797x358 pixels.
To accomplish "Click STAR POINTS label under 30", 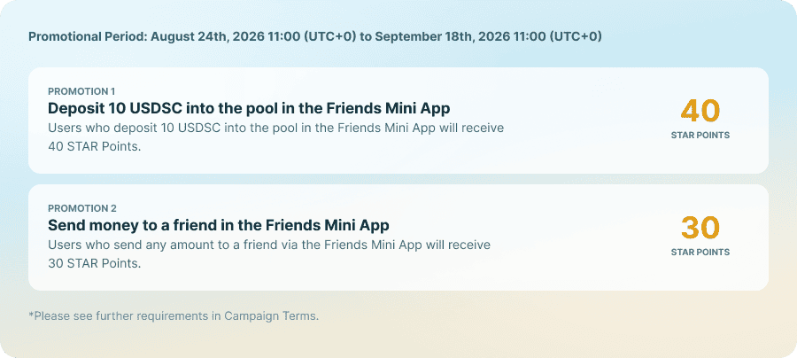I will tap(700, 253).
